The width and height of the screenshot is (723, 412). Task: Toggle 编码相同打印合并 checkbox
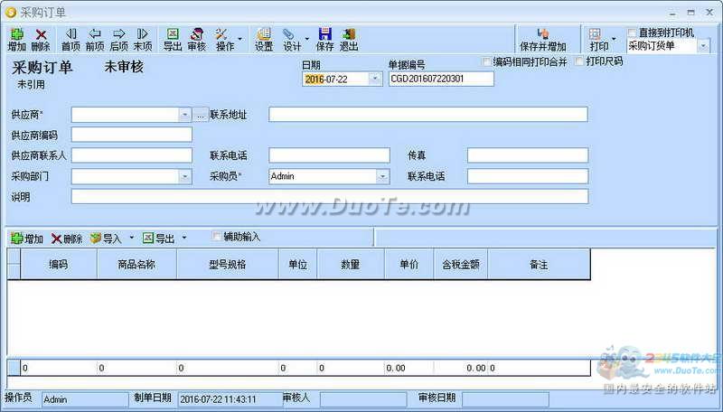tap(487, 62)
